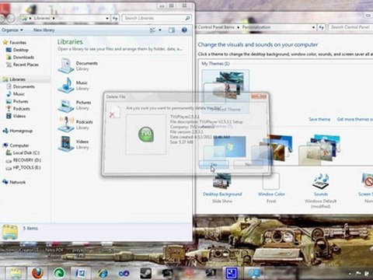Toggle the preview pane button
This screenshot has width=373, height=280.
(172, 30)
